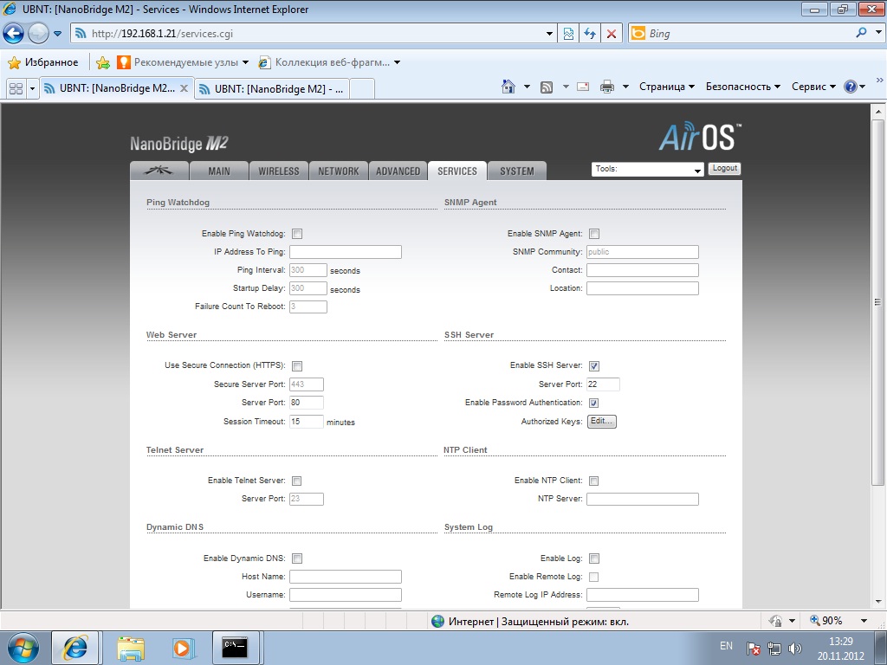Open the zoom level 90% dropdown arrow
Image resolution: width=887 pixels, height=665 pixels.
[864, 621]
